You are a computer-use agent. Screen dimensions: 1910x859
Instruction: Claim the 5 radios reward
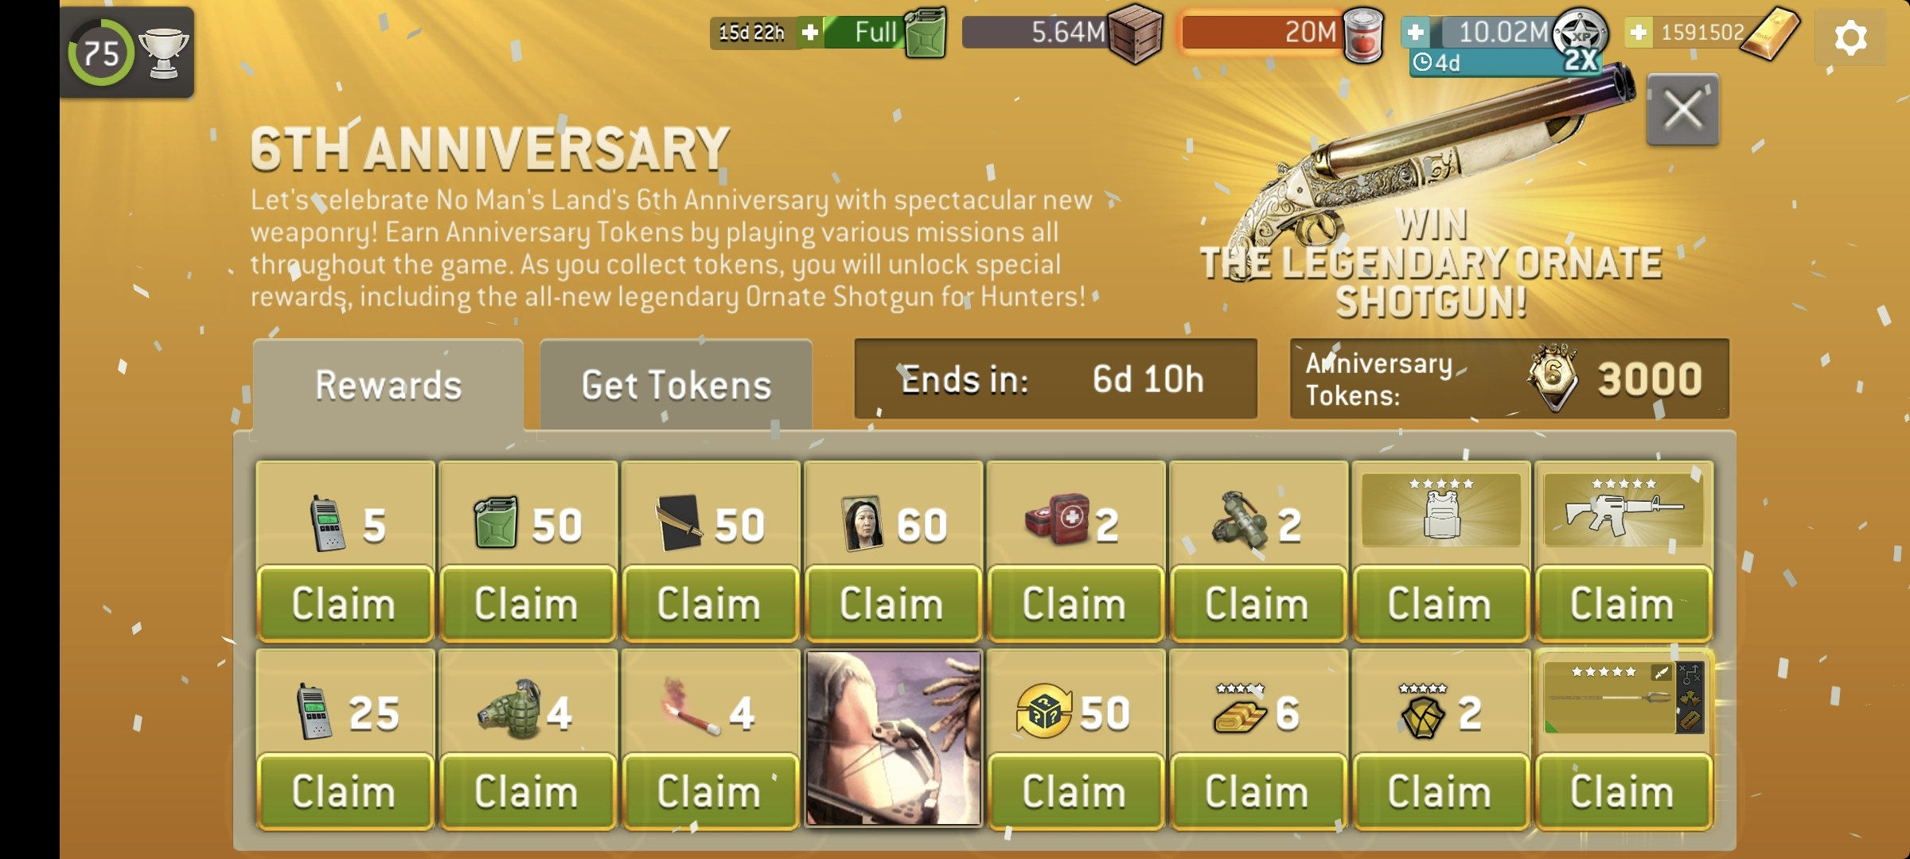[x=345, y=604]
